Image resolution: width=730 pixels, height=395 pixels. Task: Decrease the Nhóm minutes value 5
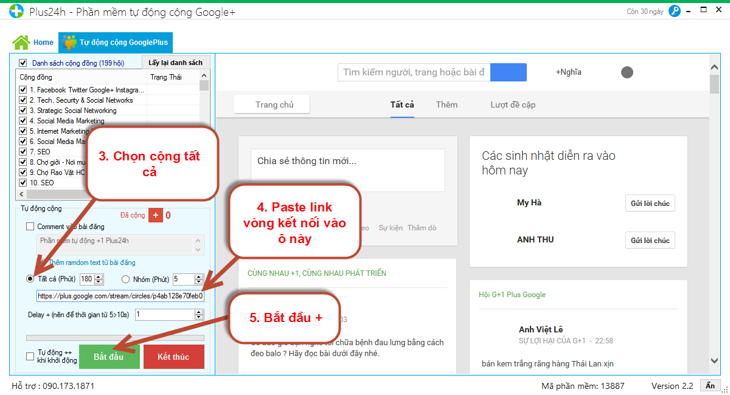click(199, 283)
